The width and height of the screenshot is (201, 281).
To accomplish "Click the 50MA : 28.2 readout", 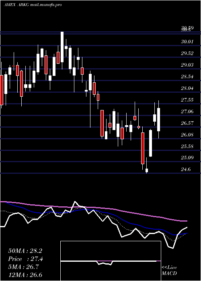I will click(25, 251).
